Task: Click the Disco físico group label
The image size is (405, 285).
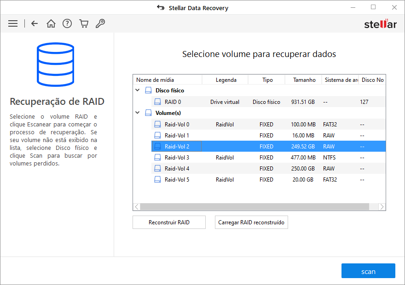Action: tap(170, 90)
